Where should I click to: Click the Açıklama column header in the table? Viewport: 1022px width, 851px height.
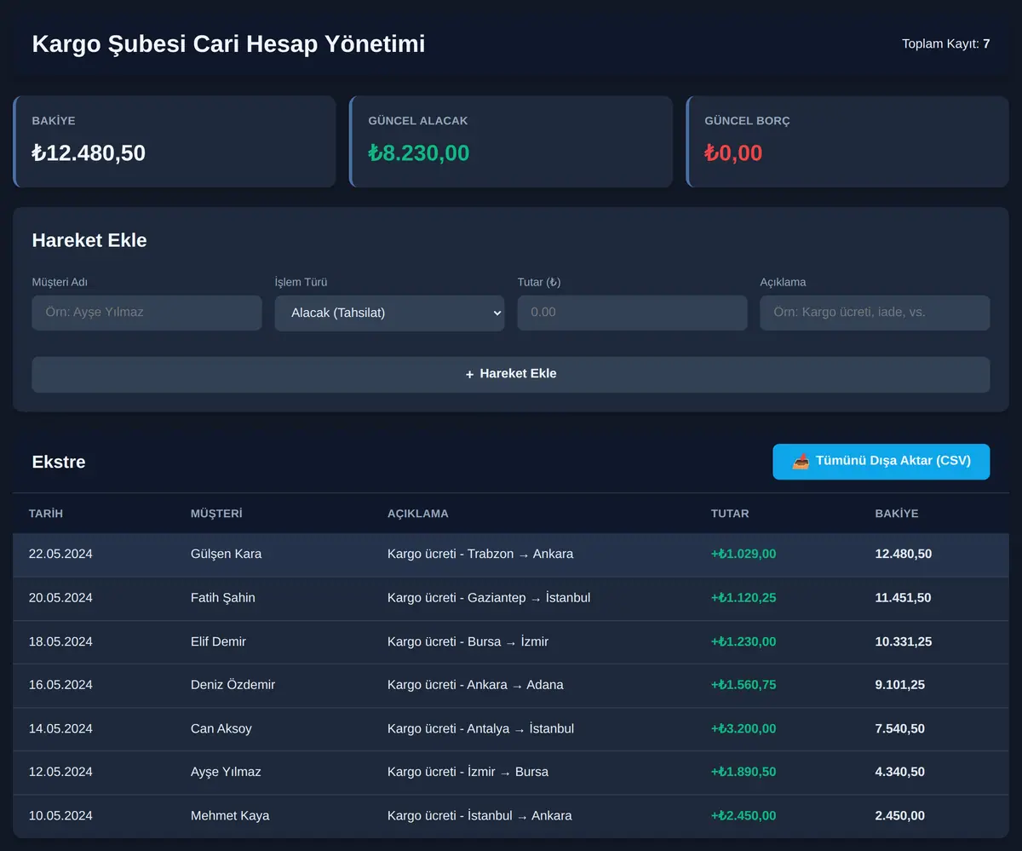[417, 514]
